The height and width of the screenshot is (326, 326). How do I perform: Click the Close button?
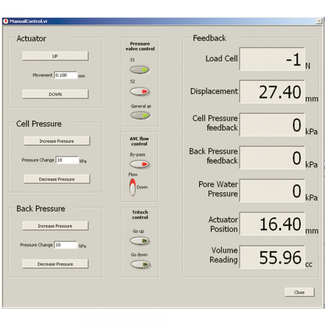[299, 292]
